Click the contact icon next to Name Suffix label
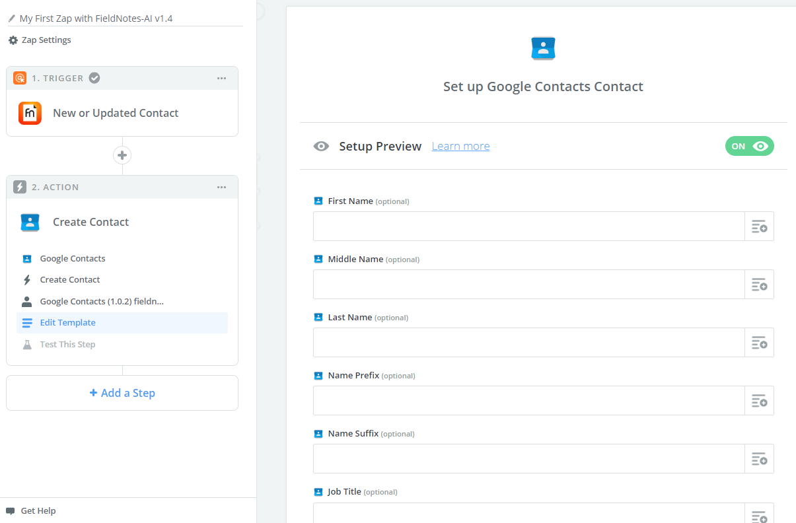The width and height of the screenshot is (796, 523). (x=318, y=434)
